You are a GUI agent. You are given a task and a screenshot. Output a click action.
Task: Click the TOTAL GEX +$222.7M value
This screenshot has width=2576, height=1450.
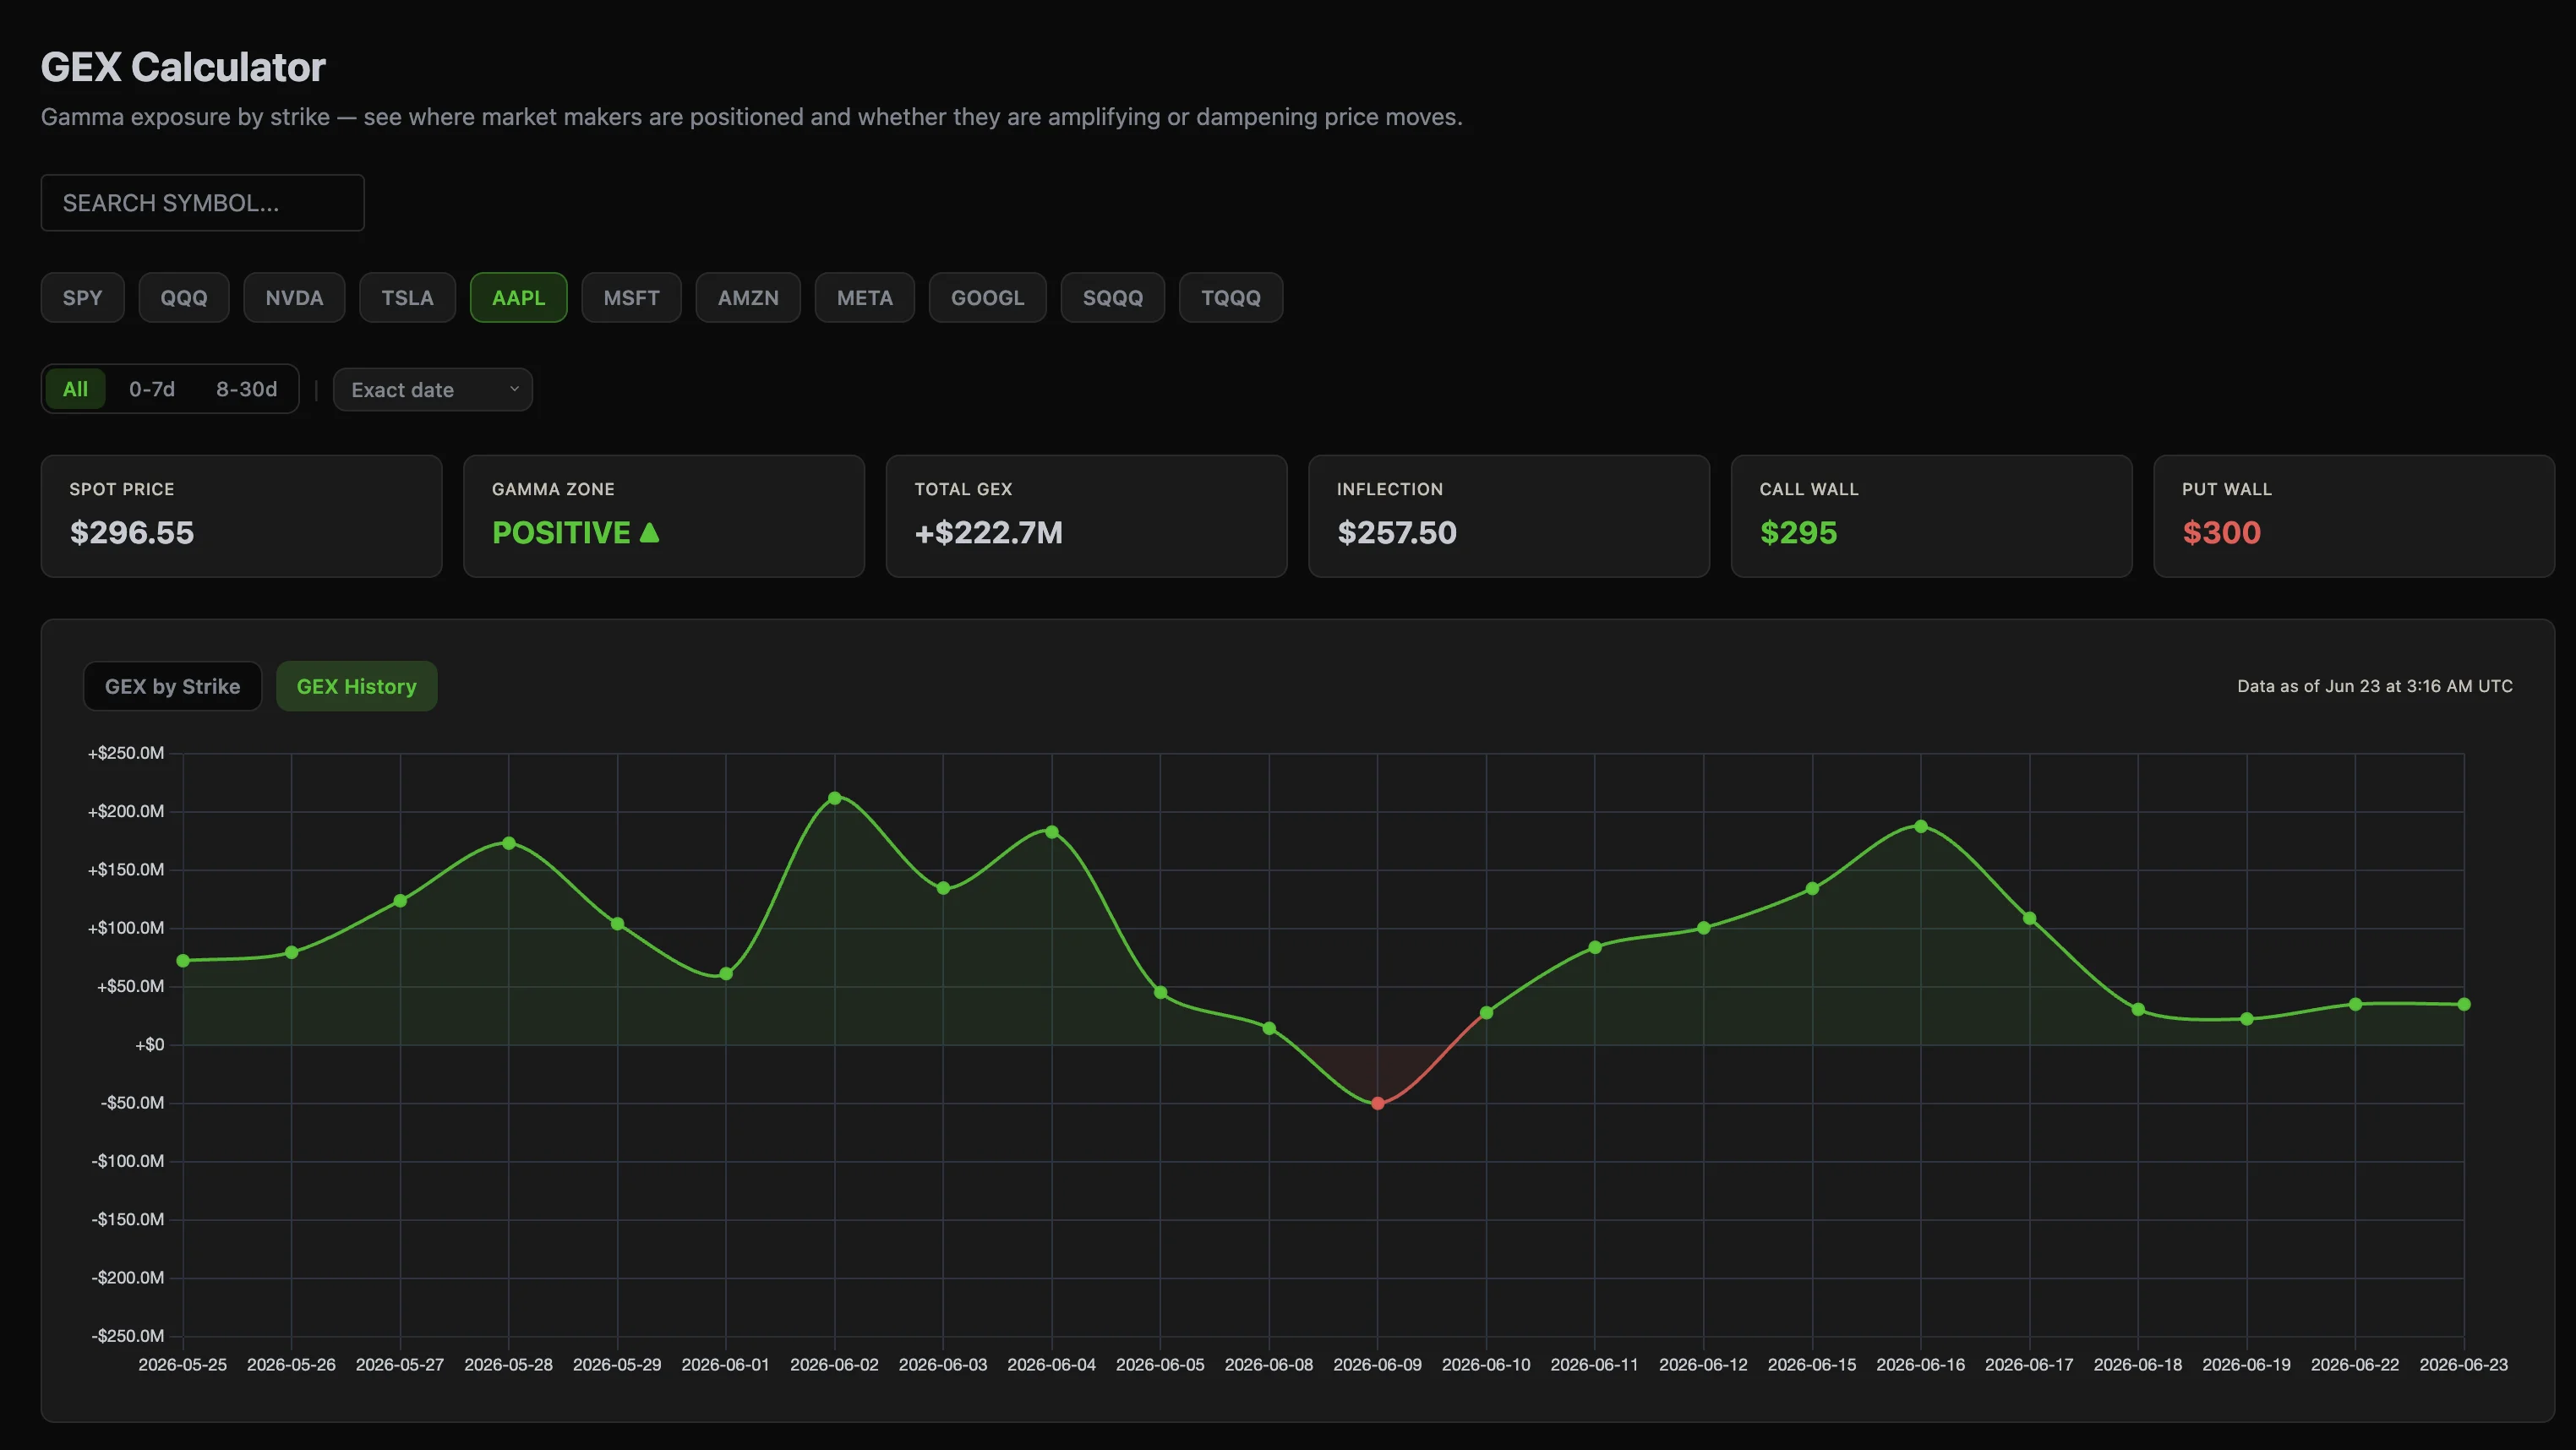coord(988,532)
